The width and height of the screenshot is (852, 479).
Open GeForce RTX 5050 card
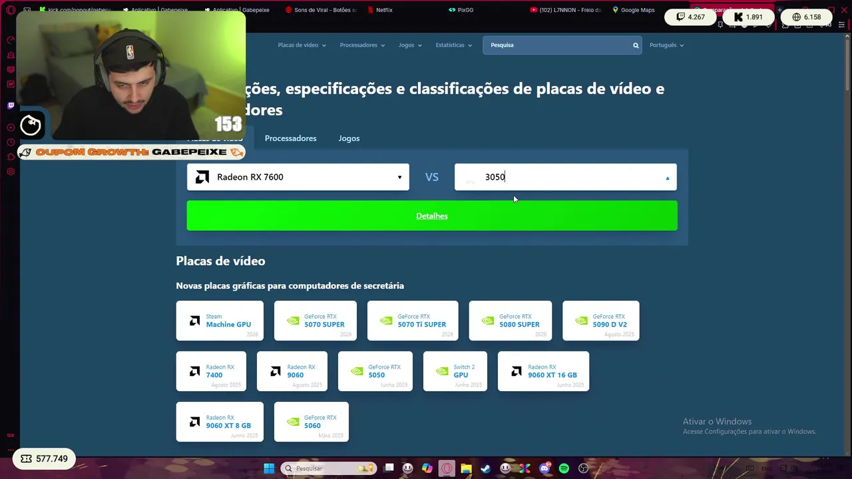(375, 371)
